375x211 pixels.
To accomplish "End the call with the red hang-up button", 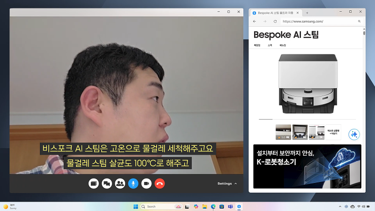I will [159, 183].
